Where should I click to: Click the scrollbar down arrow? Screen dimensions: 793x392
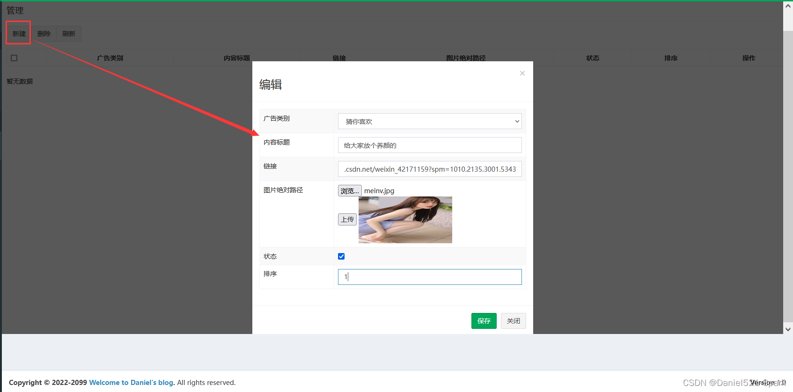tap(788, 329)
